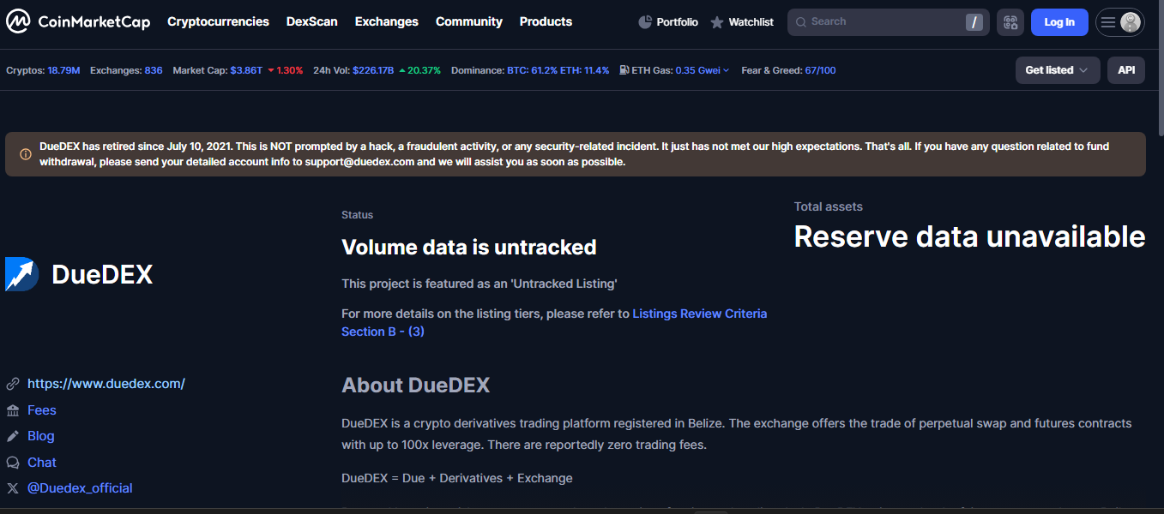Click the speech bubble icon next to Chat

(13, 463)
